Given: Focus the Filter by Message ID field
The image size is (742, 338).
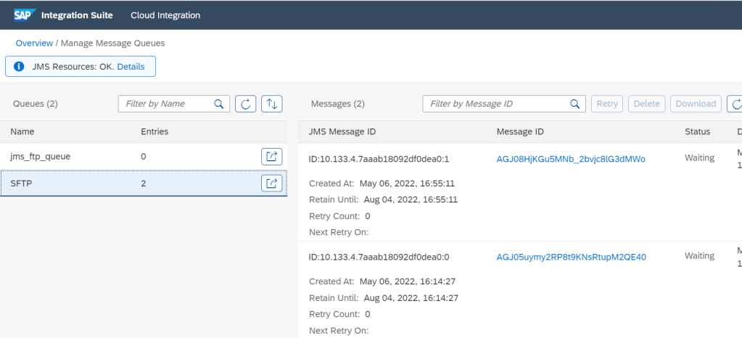Looking at the screenshot, I should (497, 104).
